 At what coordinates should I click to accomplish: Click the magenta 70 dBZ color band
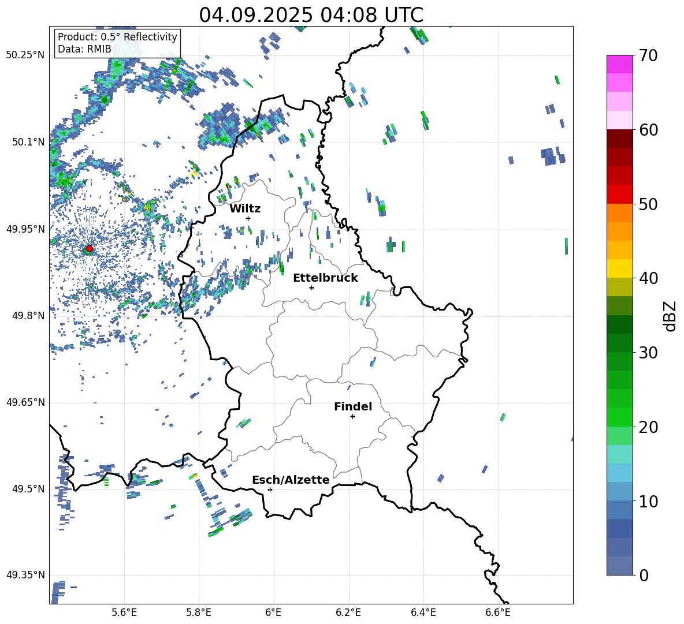619,64
